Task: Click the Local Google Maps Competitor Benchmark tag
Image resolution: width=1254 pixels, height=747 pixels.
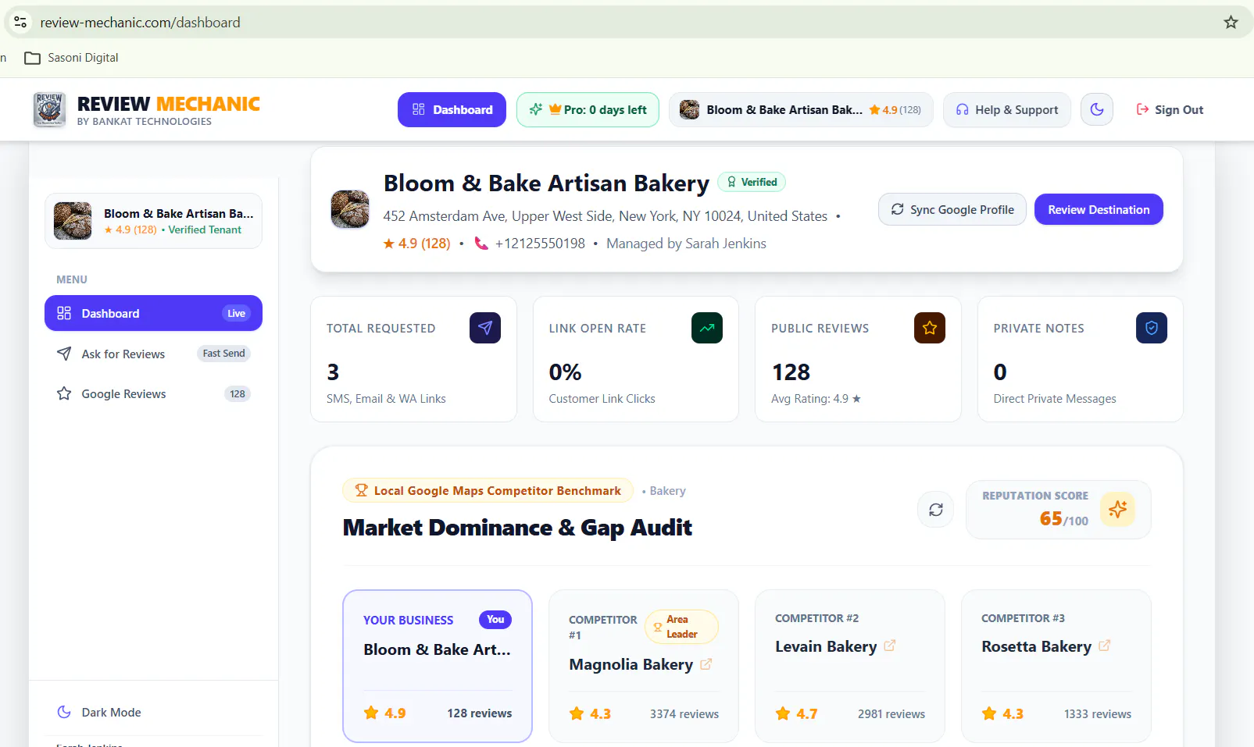Action: (488, 490)
